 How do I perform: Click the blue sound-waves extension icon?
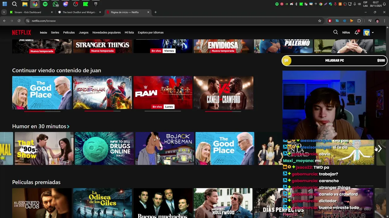344,21
